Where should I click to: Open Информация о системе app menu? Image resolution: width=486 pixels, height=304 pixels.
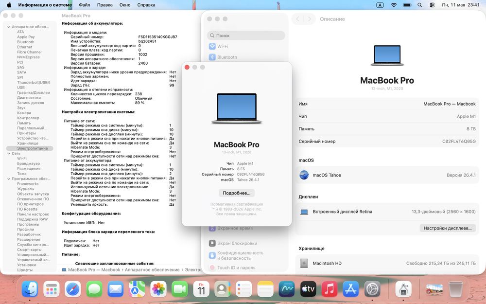coord(45,5)
